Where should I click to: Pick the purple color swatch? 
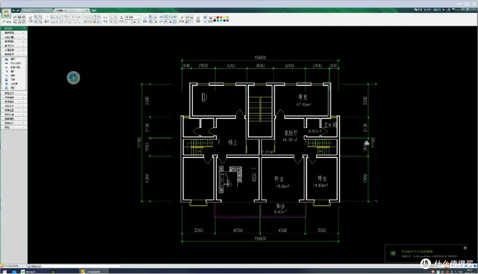(227, 20)
